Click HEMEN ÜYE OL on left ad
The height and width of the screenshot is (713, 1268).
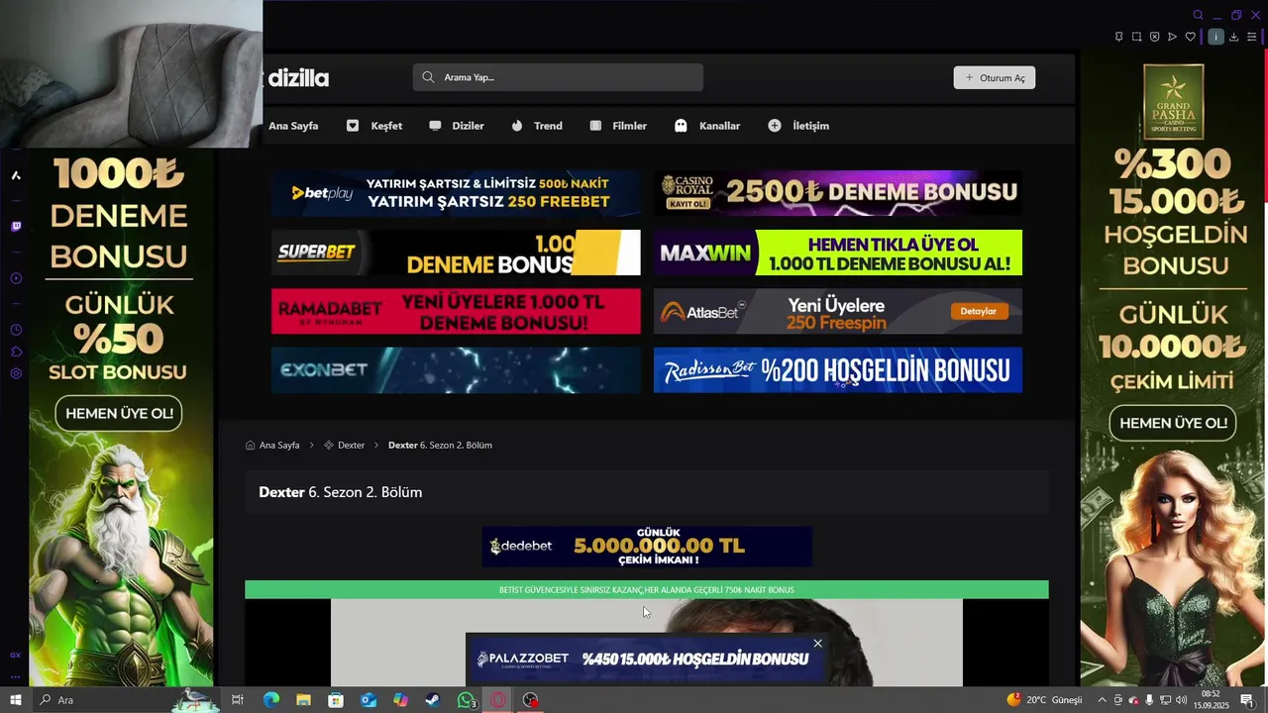pyautogui.click(x=119, y=414)
